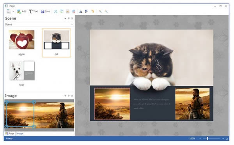Select the Text tool in toolbar
Image resolution: width=234 pixels, height=145 pixels.
33,11
